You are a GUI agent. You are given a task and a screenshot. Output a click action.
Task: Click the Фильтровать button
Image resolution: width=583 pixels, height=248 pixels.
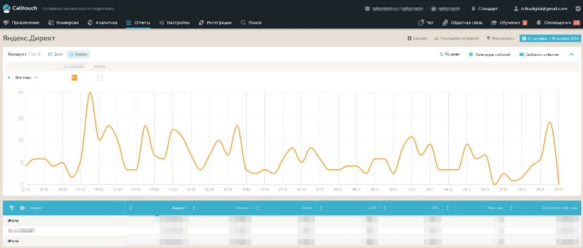pyautogui.click(x=500, y=38)
